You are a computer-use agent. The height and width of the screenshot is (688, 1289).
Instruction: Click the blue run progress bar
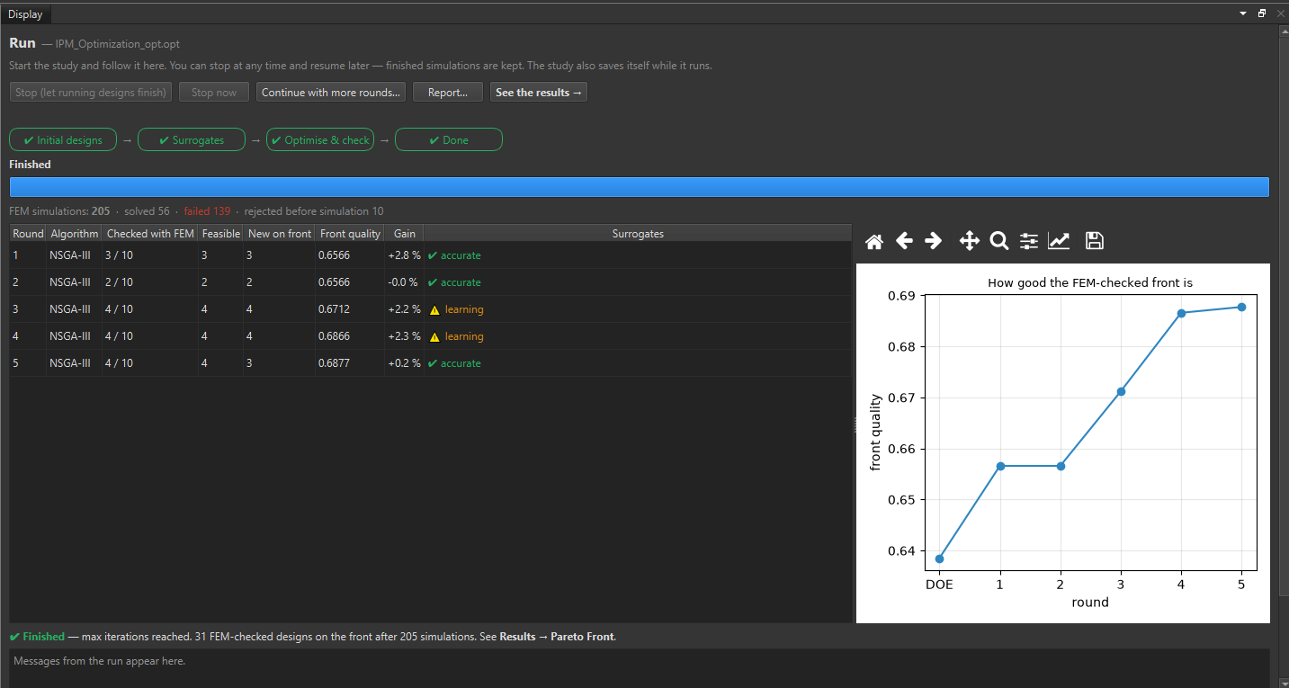(639, 187)
